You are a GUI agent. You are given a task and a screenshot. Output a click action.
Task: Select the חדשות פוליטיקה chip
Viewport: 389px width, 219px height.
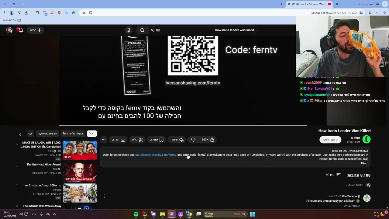coord(47,134)
